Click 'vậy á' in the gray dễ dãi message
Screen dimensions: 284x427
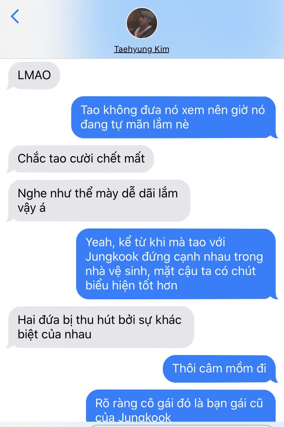point(31,208)
